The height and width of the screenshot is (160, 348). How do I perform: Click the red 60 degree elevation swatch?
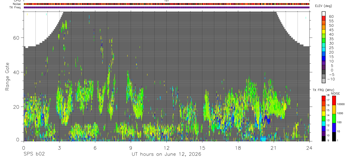[324, 18]
